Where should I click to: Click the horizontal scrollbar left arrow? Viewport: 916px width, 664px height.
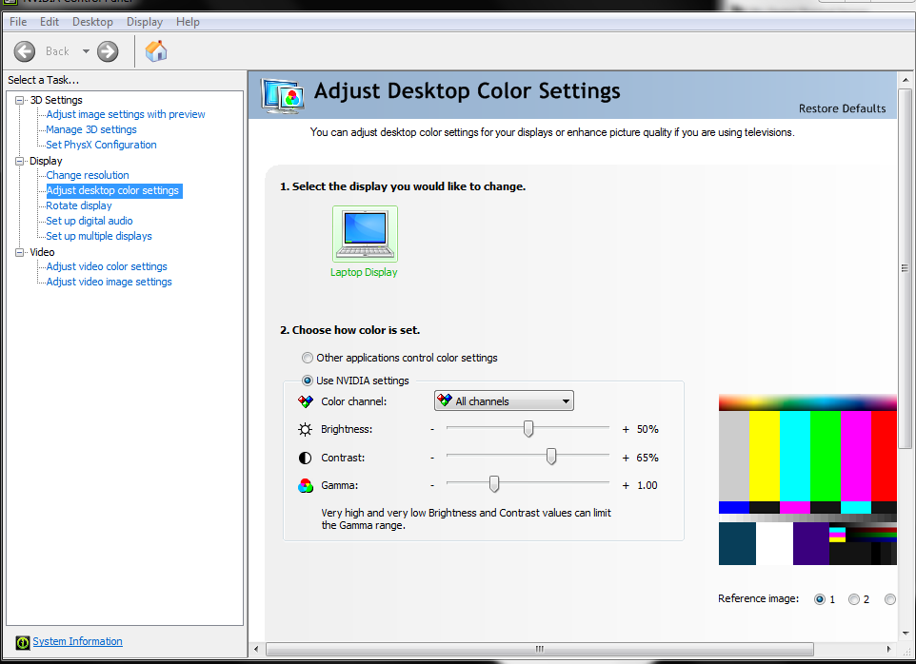pyautogui.click(x=256, y=649)
